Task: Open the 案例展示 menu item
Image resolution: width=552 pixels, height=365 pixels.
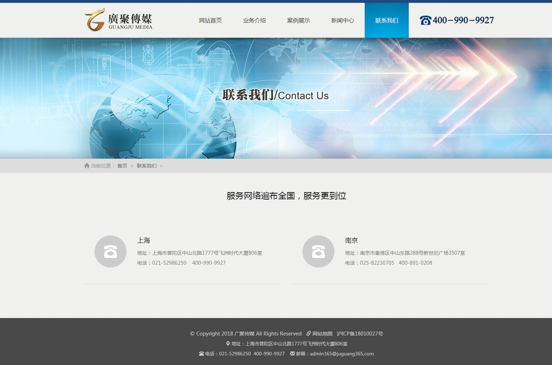Action: [299, 21]
